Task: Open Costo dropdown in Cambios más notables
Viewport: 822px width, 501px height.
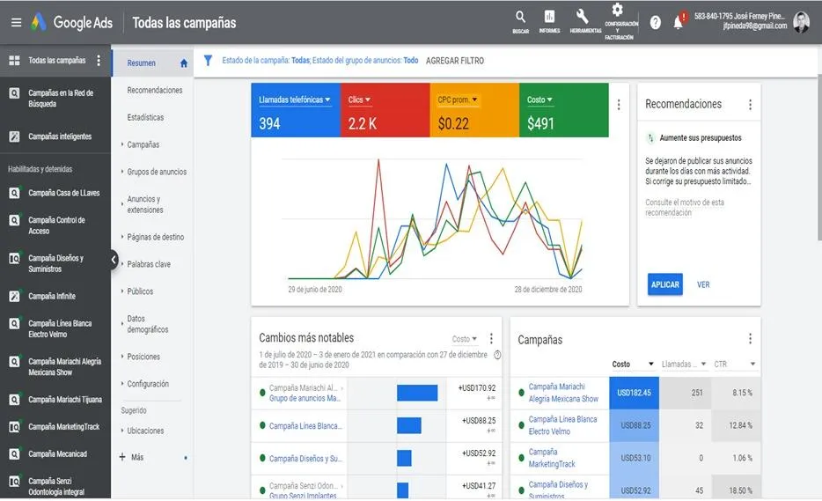Action: click(x=465, y=339)
